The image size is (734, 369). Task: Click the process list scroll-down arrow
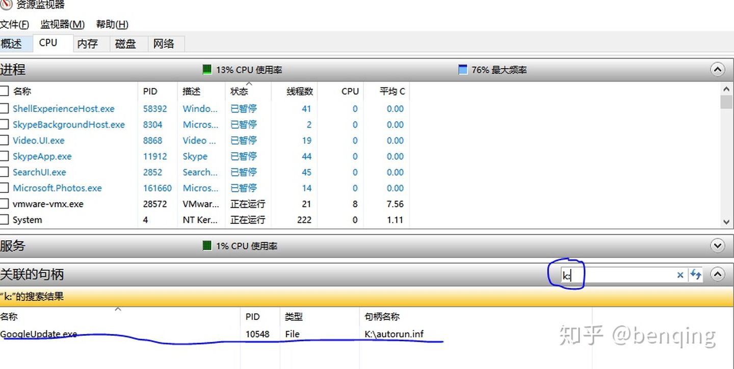[x=726, y=221]
